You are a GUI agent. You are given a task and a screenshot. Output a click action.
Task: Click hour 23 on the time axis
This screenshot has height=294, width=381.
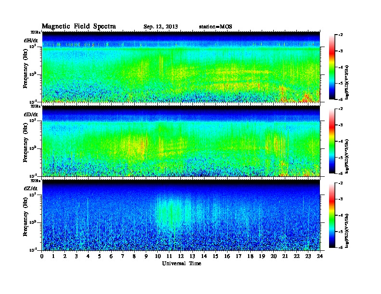click(x=308, y=256)
